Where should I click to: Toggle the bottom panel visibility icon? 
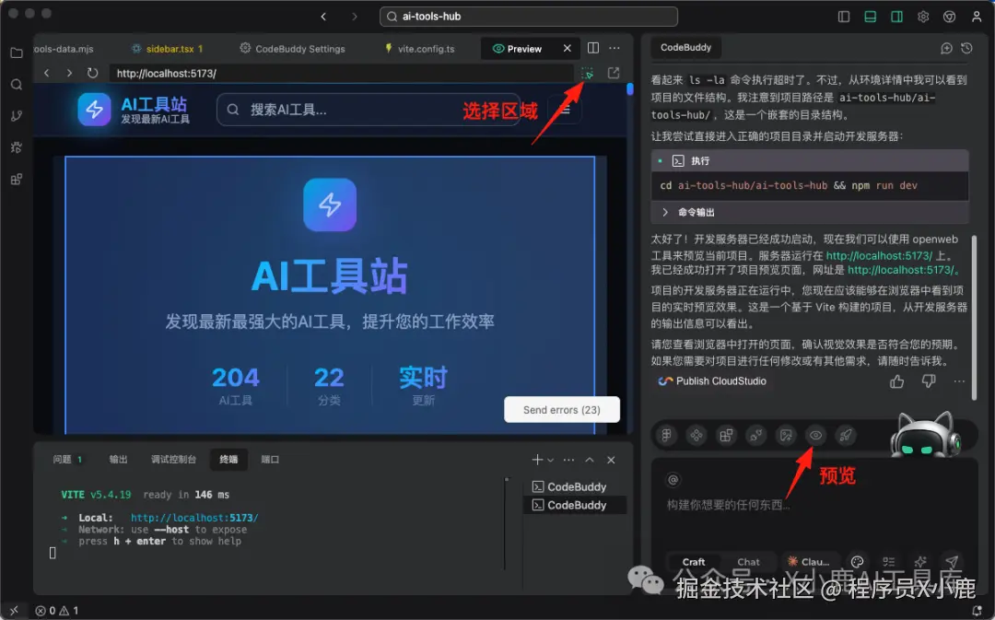869,16
